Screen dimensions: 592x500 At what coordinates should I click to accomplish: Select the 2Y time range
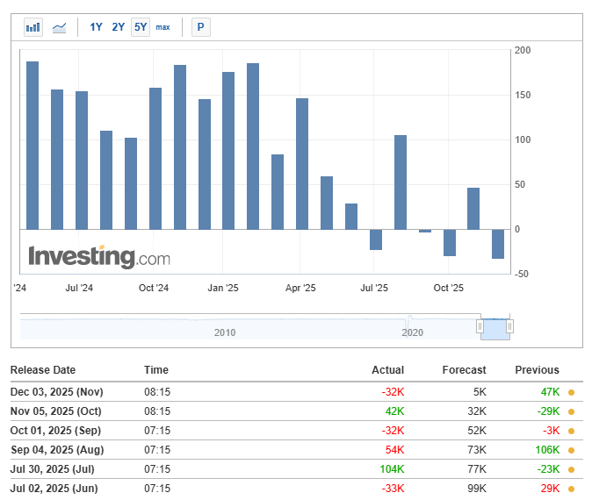[118, 27]
